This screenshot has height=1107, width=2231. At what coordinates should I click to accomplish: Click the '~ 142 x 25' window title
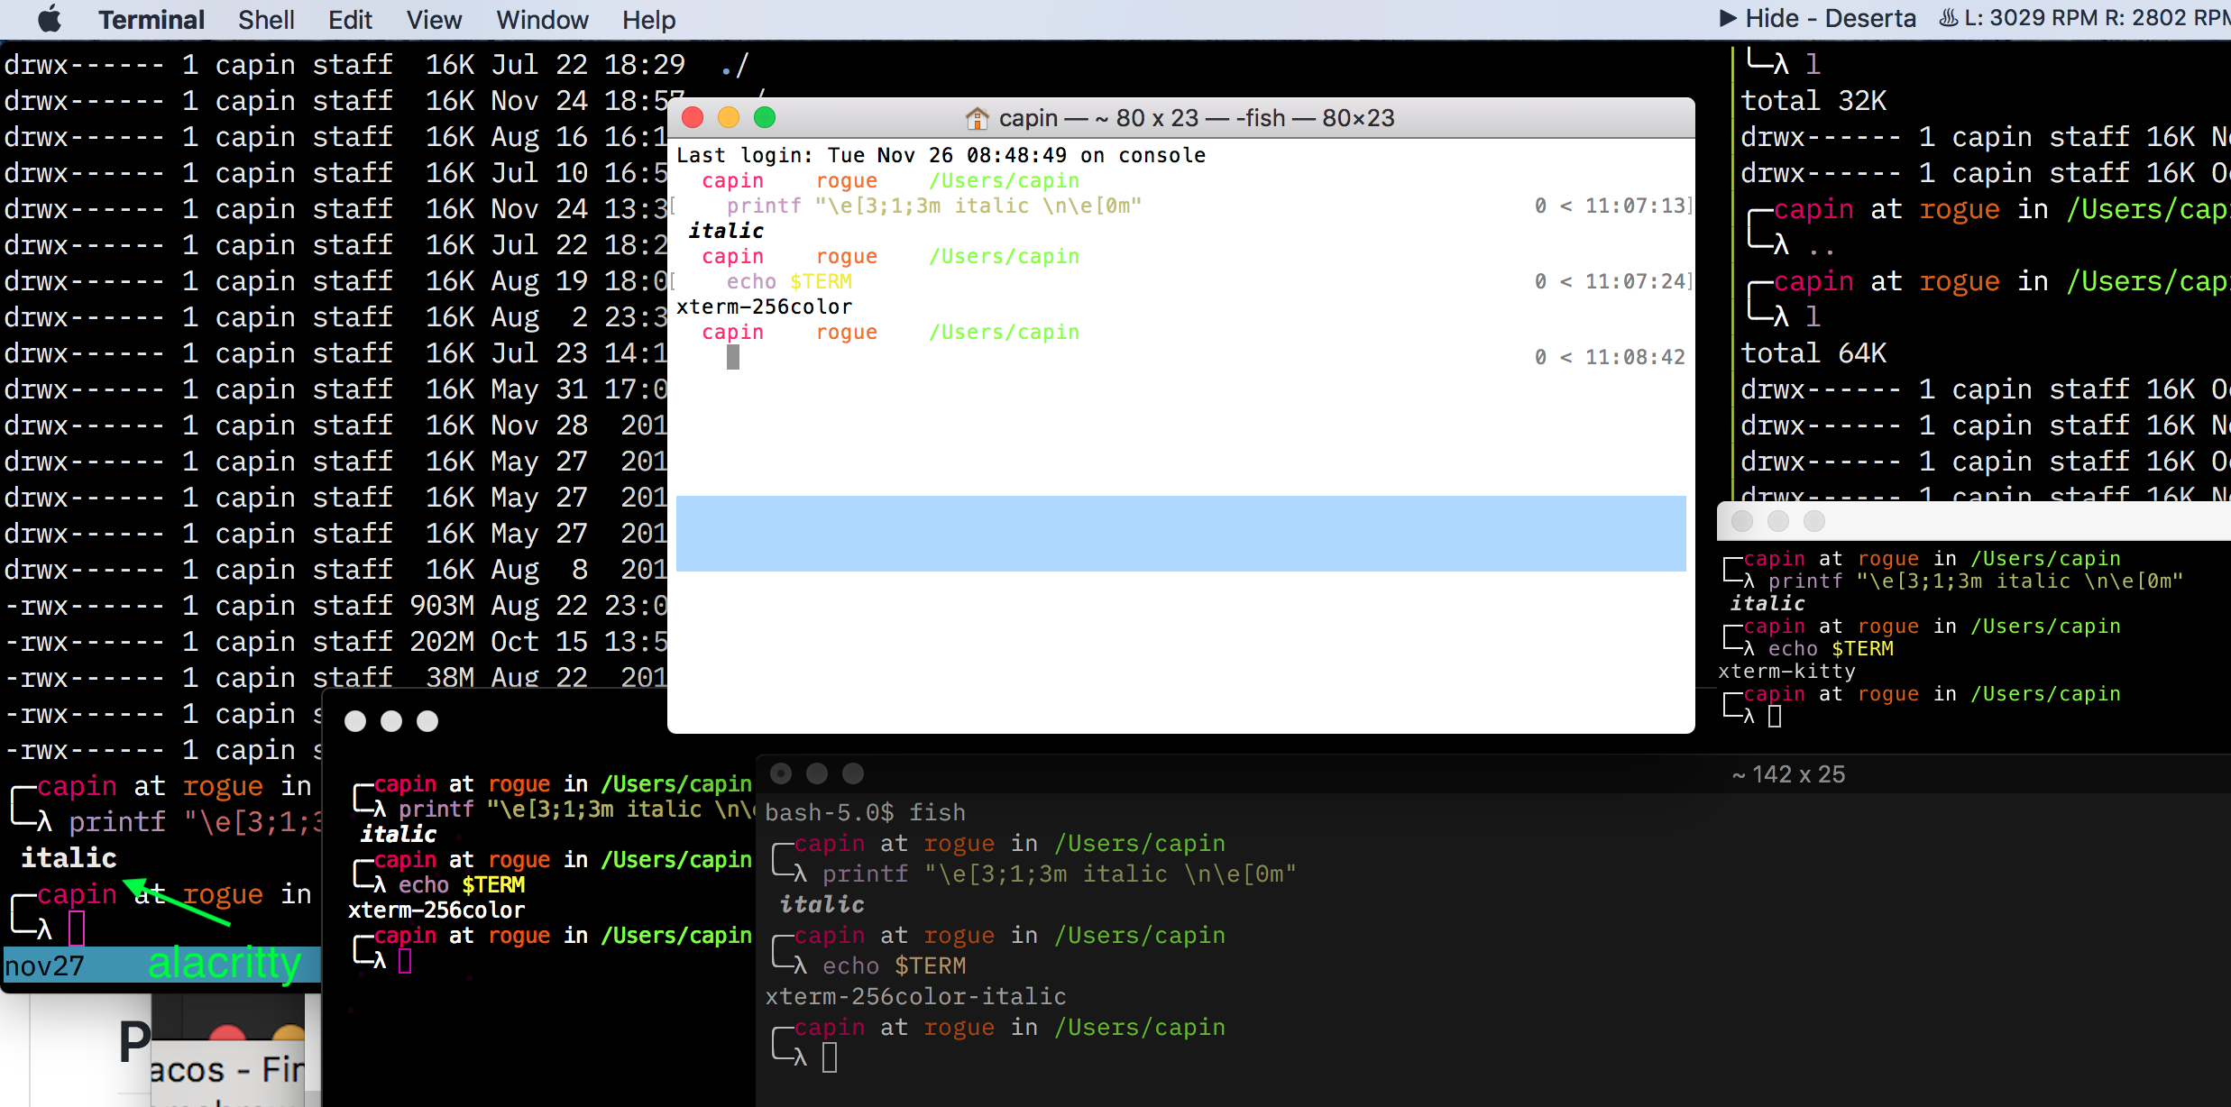1788,774
